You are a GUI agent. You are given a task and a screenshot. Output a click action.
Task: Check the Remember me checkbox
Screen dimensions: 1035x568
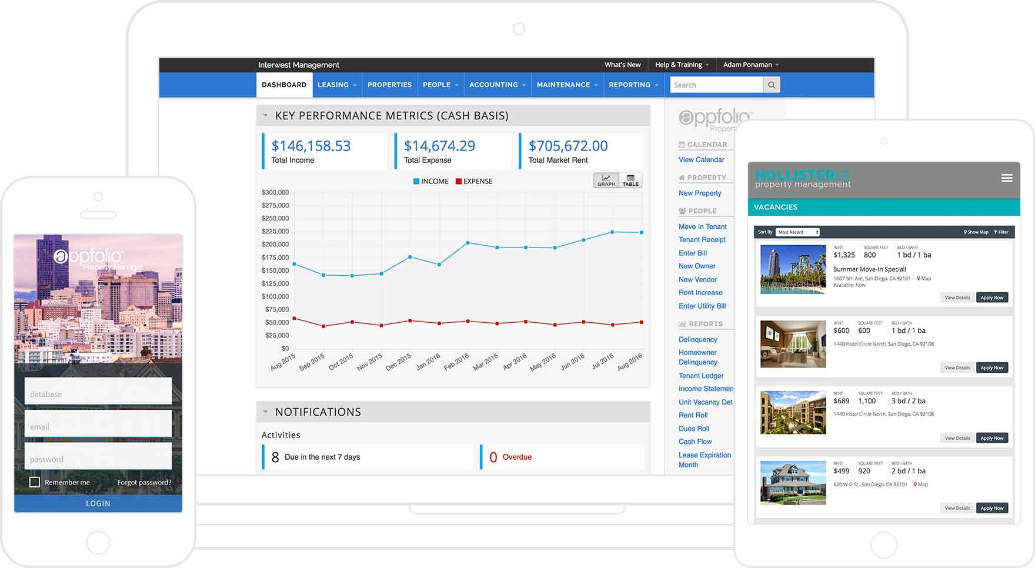[x=35, y=482]
